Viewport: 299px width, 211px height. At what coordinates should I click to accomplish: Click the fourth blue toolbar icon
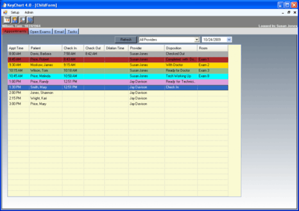[30, 20]
